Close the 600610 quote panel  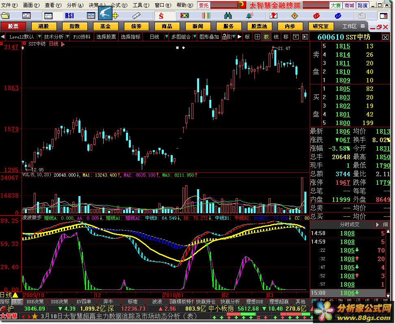click(x=385, y=37)
